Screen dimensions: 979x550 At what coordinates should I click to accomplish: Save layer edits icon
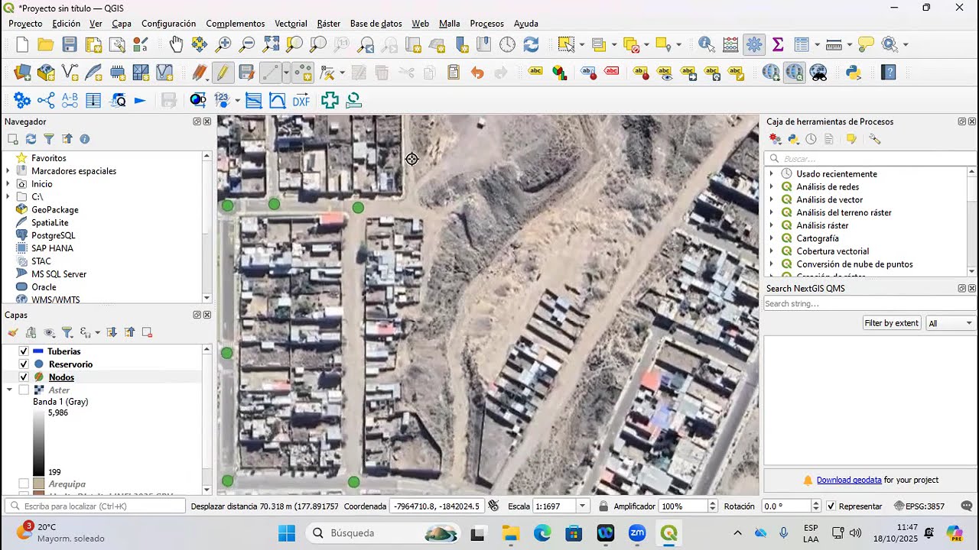pos(246,73)
